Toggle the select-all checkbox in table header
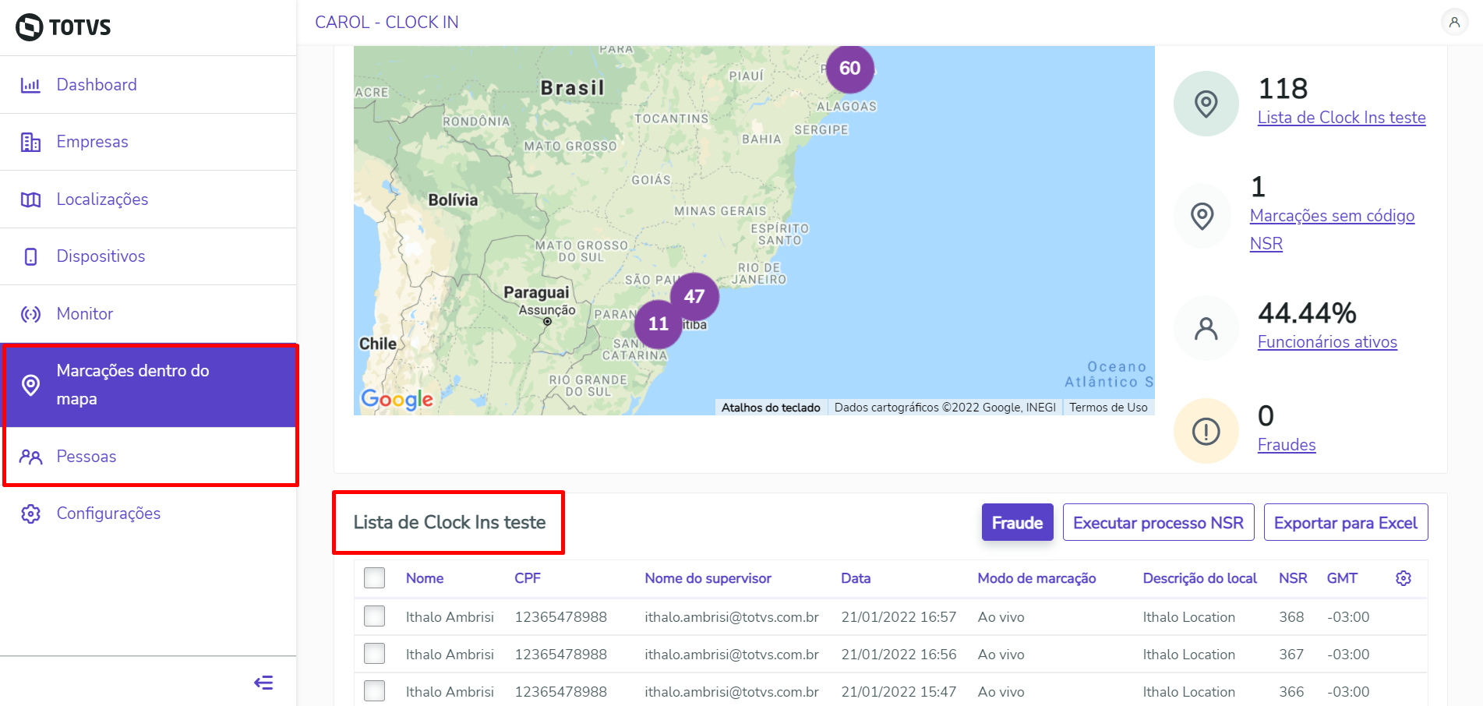Image resolution: width=1483 pixels, height=706 pixels. tap(375, 578)
